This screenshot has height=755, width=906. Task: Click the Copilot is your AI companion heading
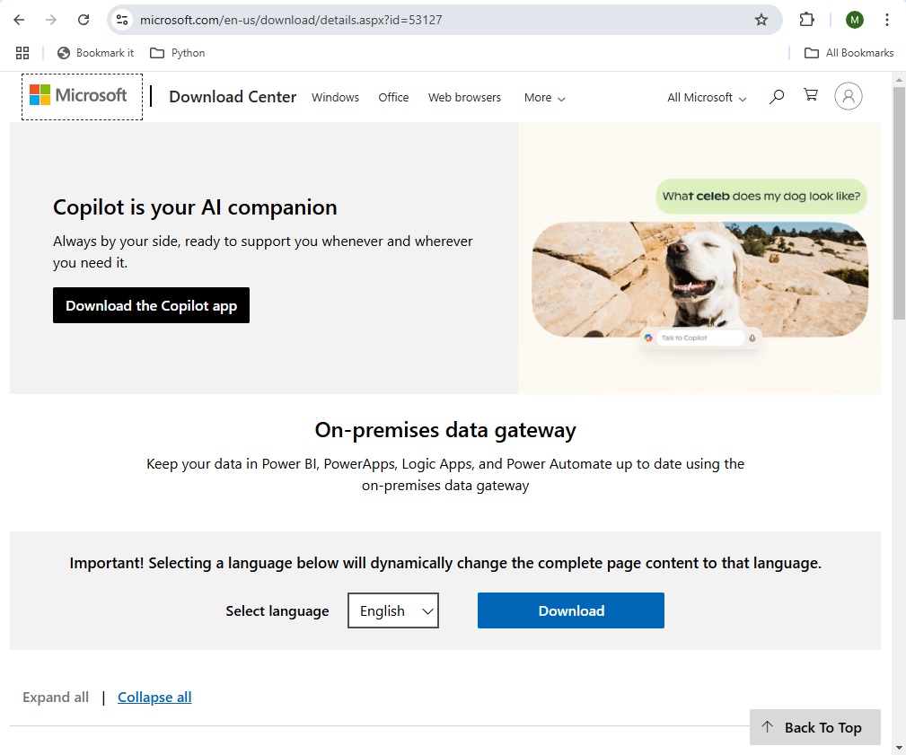(195, 207)
